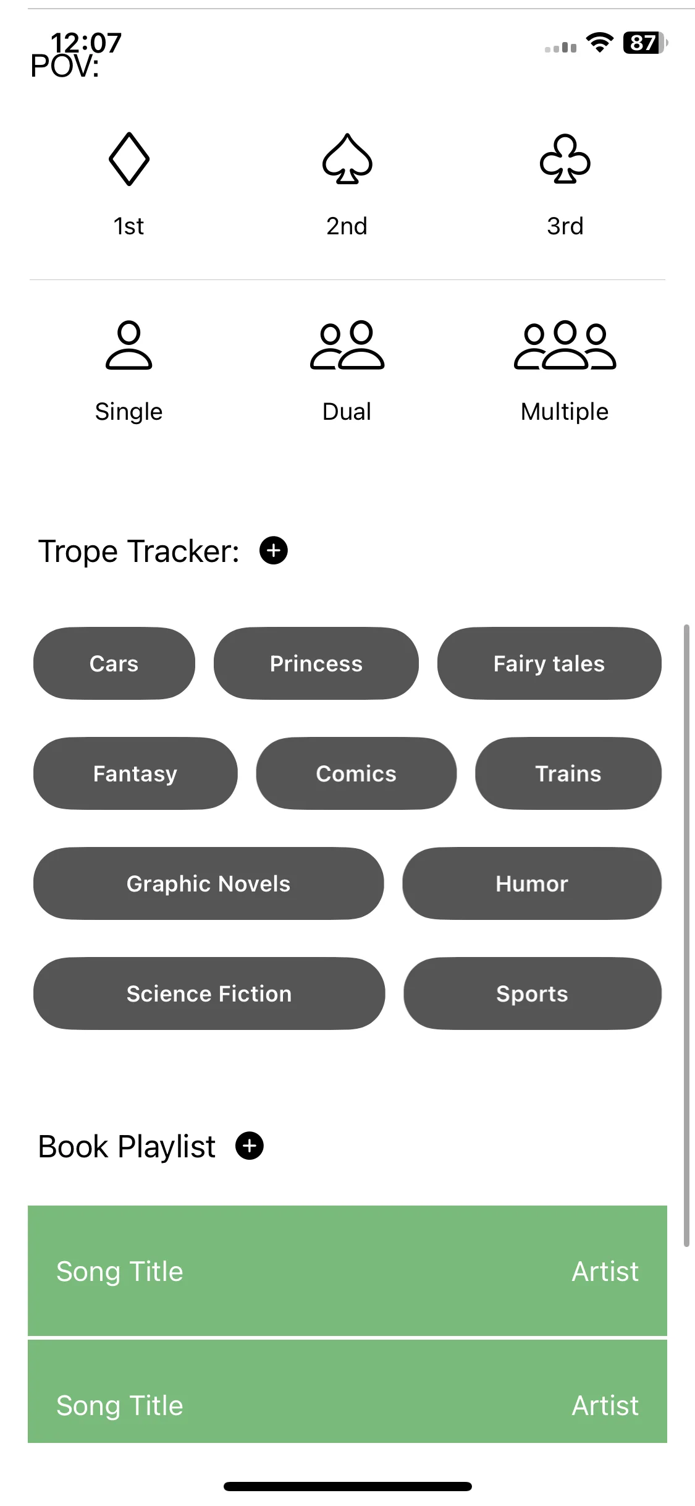Select the club 3rd person POV icon

pyautogui.click(x=565, y=159)
